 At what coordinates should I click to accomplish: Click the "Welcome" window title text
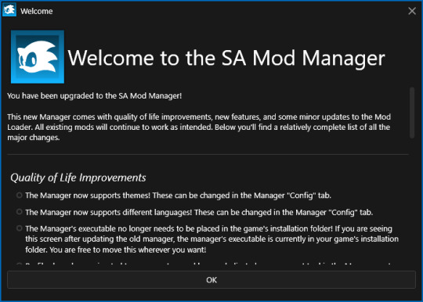[x=36, y=11]
